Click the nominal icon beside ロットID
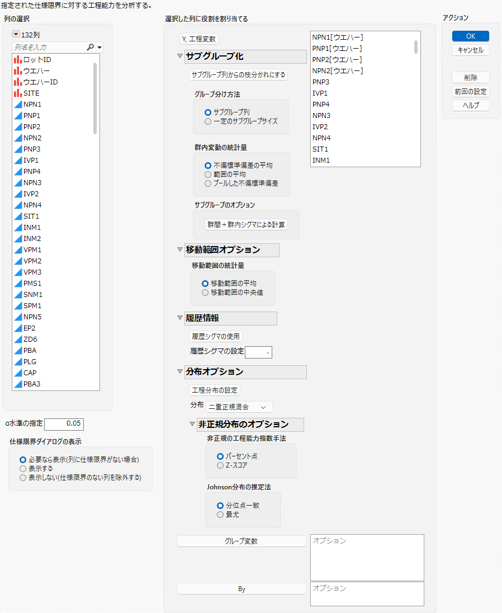 click(17, 59)
